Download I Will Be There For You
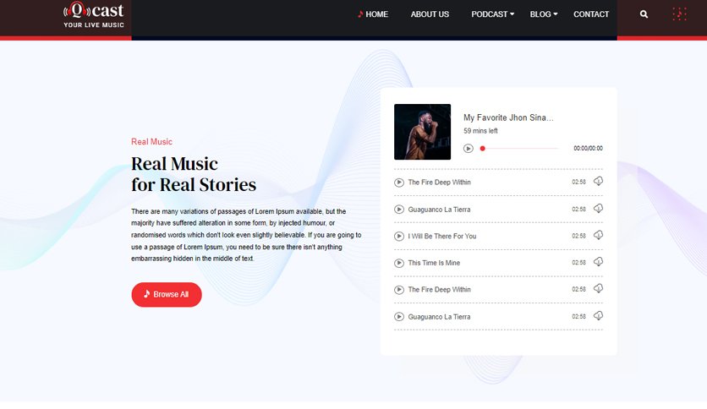The height and width of the screenshot is (409, 707). [x=599, y=235]
